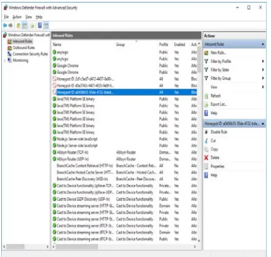Click the Copy icon in Actions pane
The width and height of the screenshot is (271, 257).
tap(206, 149)
